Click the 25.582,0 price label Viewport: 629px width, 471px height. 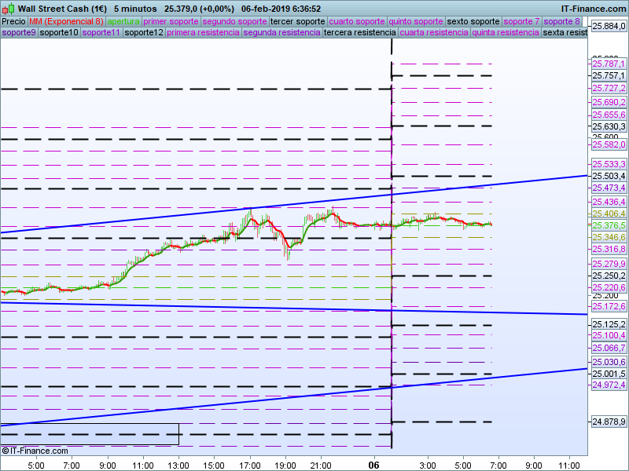pyautogui.click(x=609, y=144)
